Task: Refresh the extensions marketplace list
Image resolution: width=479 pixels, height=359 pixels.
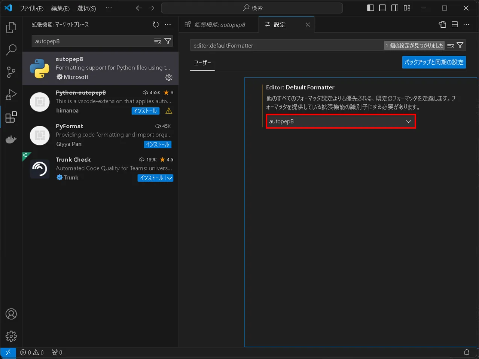Action: (156, 25)
